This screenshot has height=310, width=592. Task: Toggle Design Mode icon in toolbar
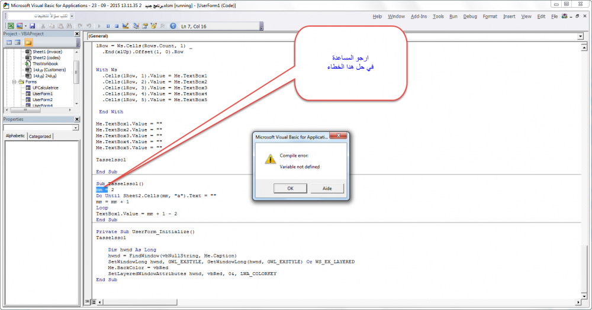[x=126, y=26]
